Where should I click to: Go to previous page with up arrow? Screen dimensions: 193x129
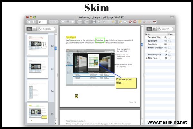pyautogui.click(x=29, y=22)
